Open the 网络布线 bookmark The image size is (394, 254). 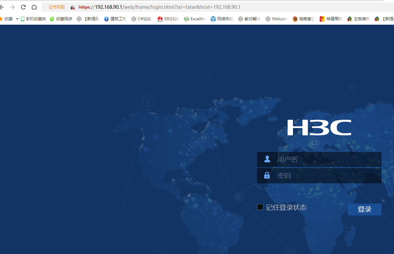click(x=222, y=19)
